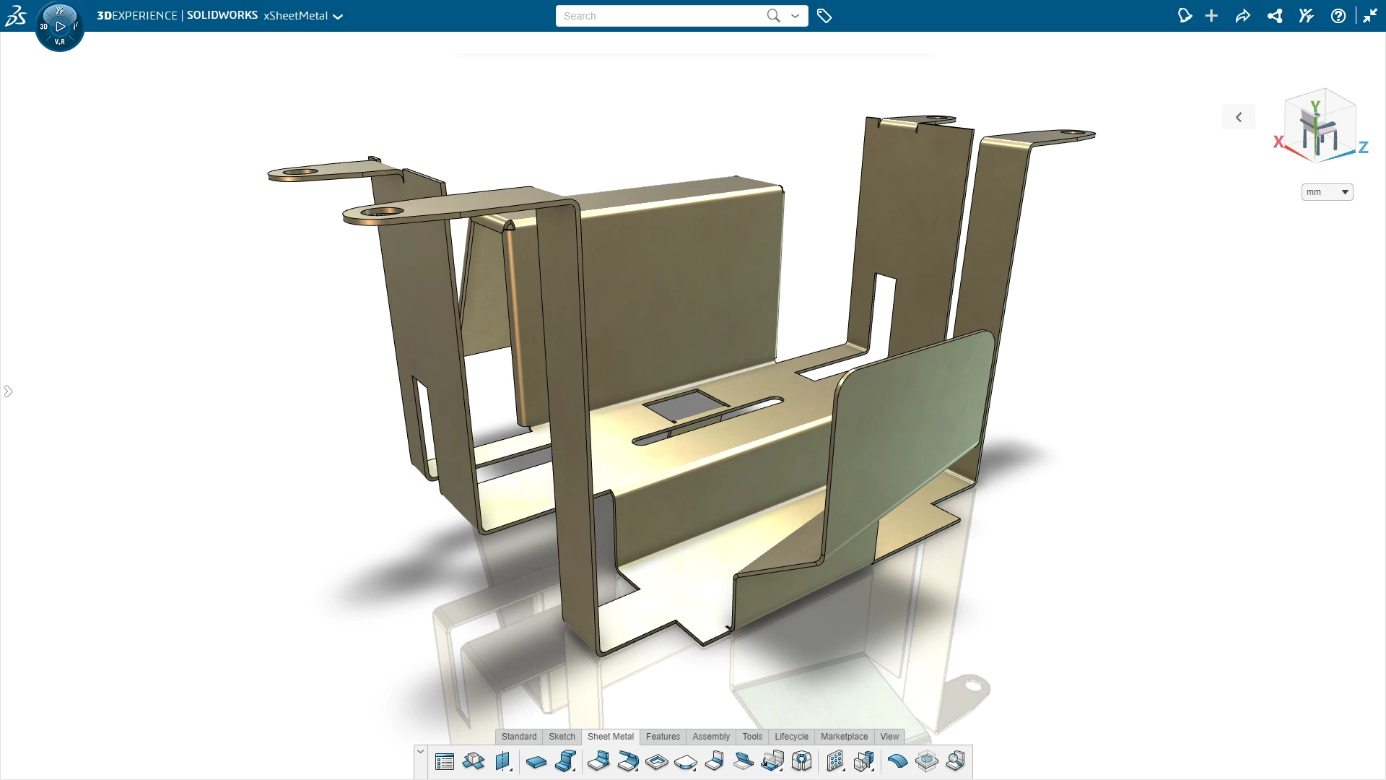Open the social network share icon

point(1275,16)
